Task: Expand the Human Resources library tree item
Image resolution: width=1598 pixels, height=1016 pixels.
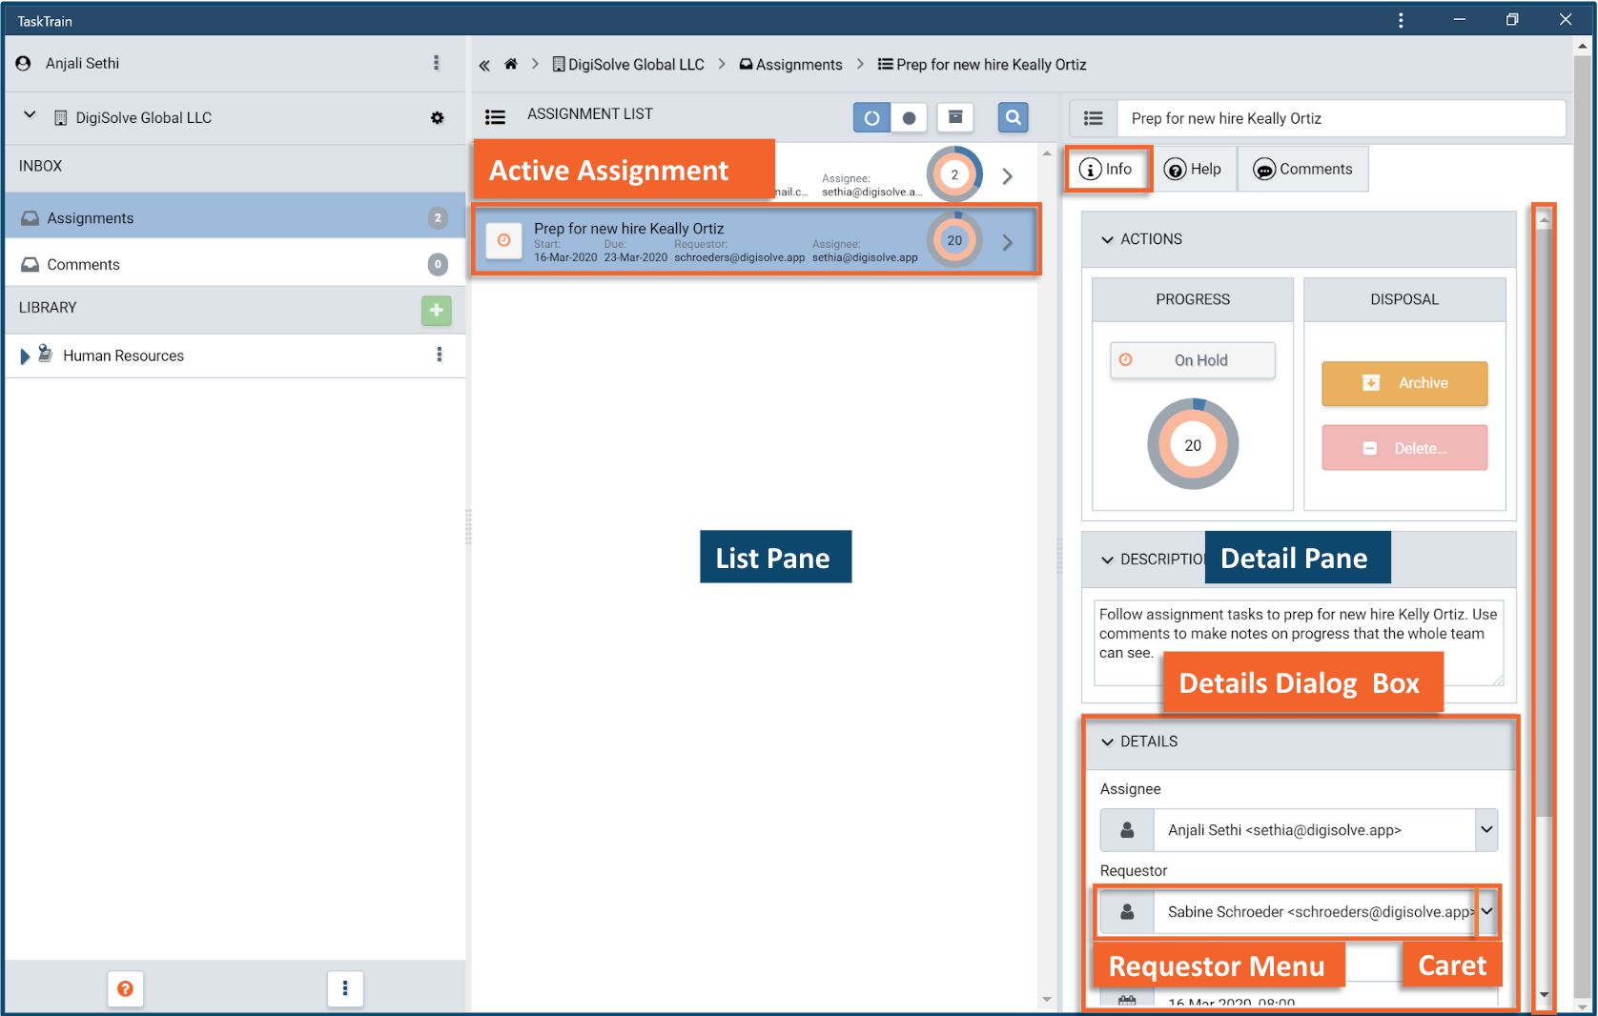Action: pos(25,356)
